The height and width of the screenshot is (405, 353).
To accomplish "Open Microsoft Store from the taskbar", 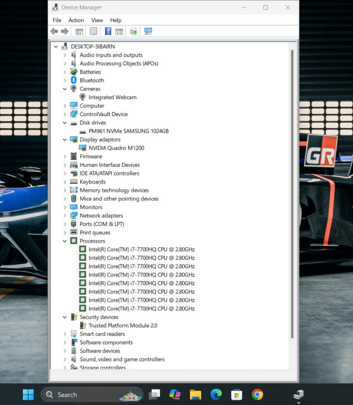I will point(237,394).
